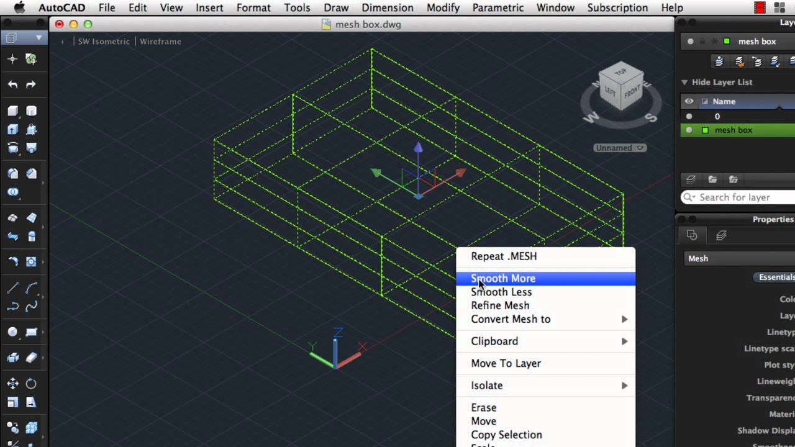Choose Copy Selection from context menu
This screenshot has height=447, width=795.
[x=545, y=435]
